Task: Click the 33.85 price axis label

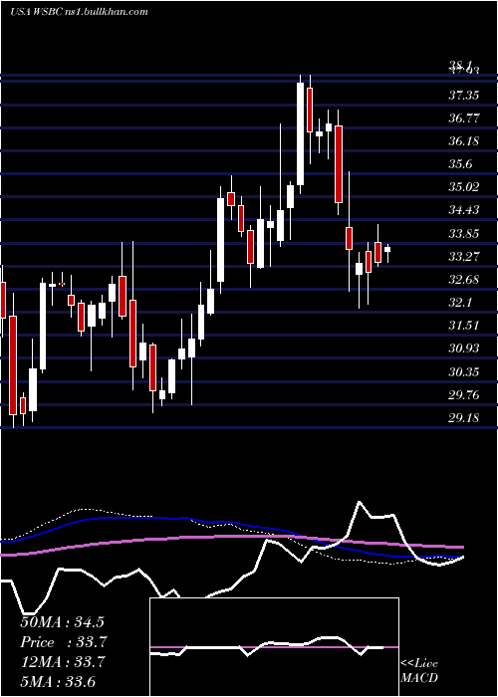Action: pyautogui.click(x=464, y=234)
